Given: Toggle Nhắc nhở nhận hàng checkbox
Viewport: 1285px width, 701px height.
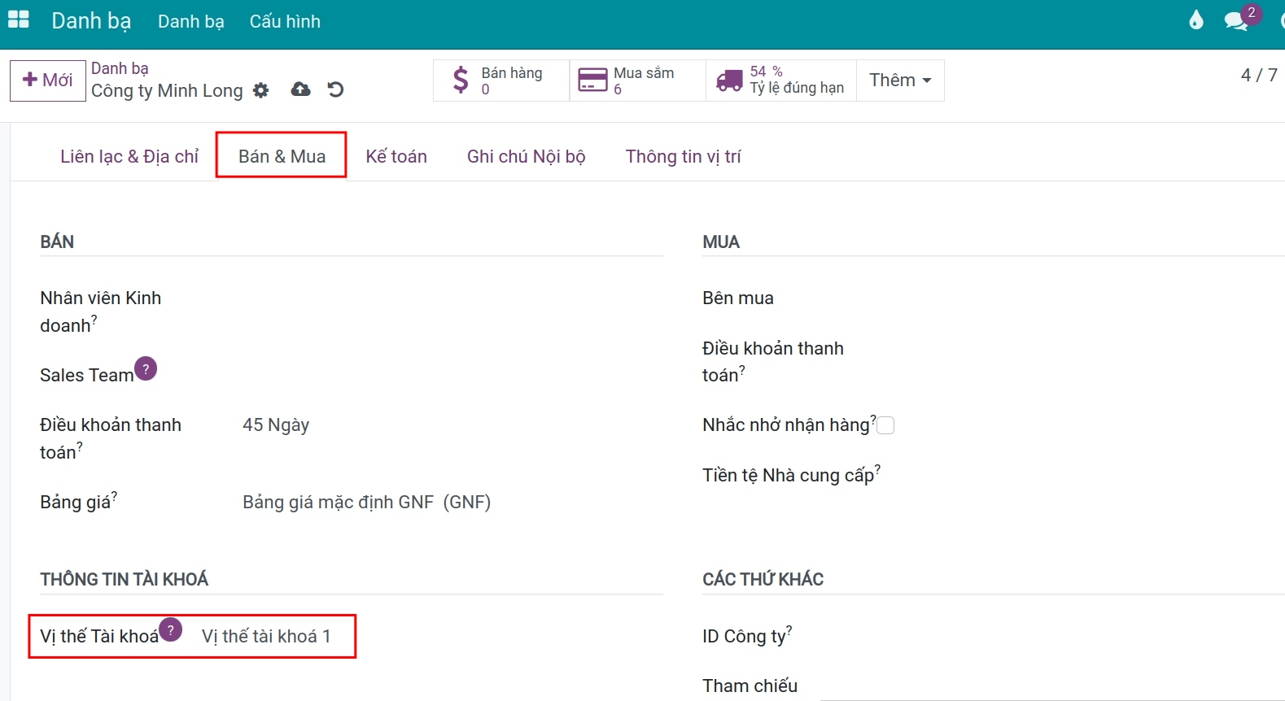Looking at the screenshot, I should click(x=885, y=425).
